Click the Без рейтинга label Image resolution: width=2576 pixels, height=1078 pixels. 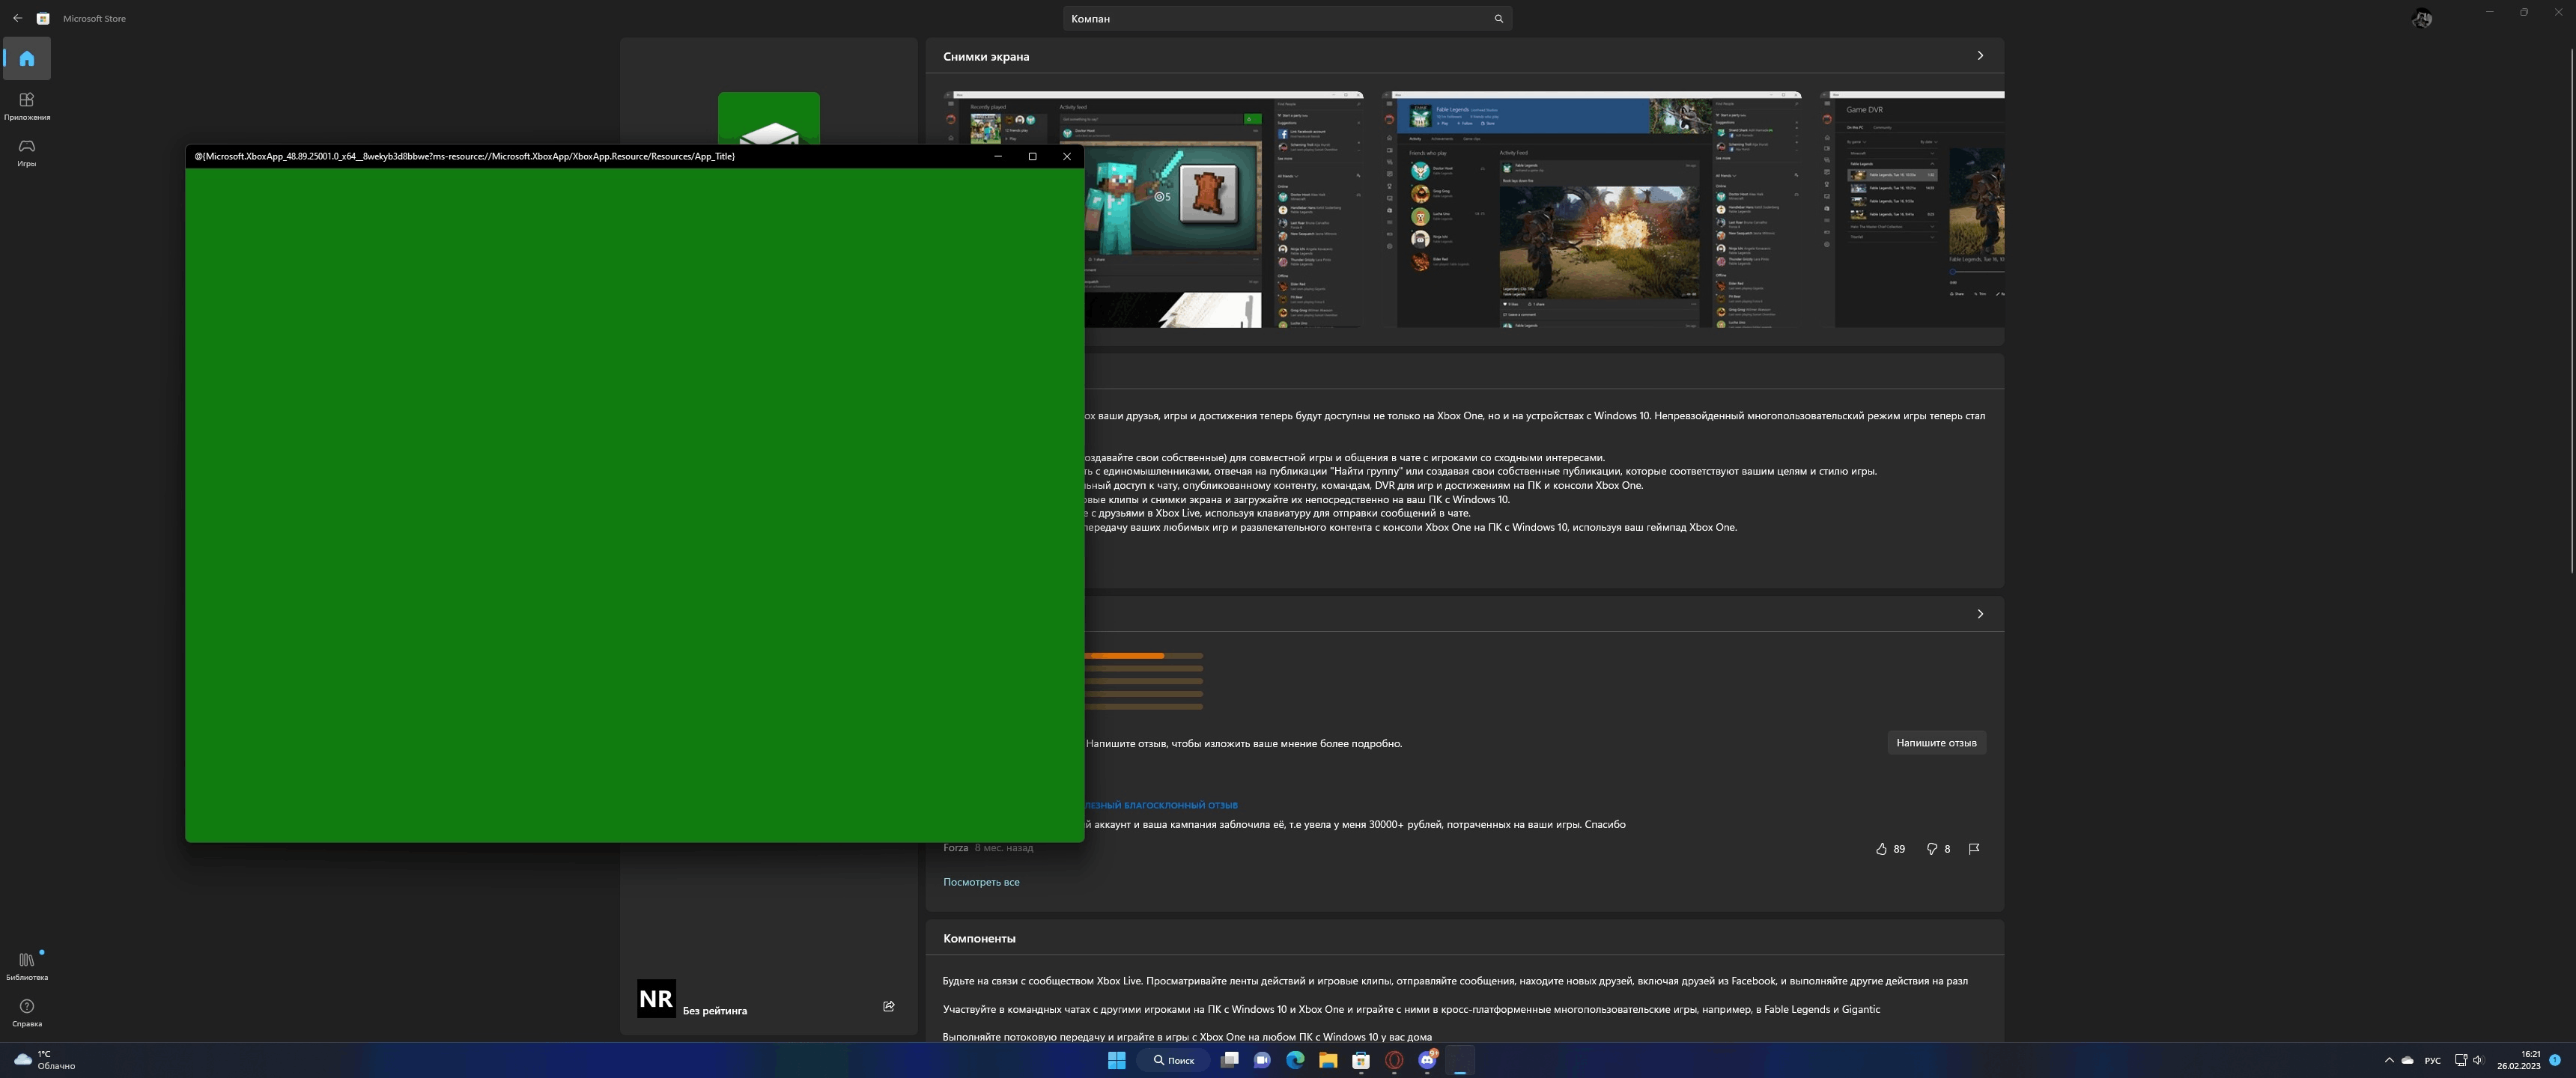click(714, 1011)
